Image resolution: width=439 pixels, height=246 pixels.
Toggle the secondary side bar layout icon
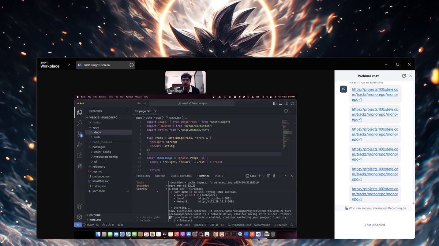tap(286, 104)
